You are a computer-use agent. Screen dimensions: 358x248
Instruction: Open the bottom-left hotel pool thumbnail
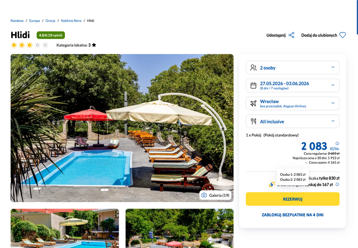coord(65,228)
